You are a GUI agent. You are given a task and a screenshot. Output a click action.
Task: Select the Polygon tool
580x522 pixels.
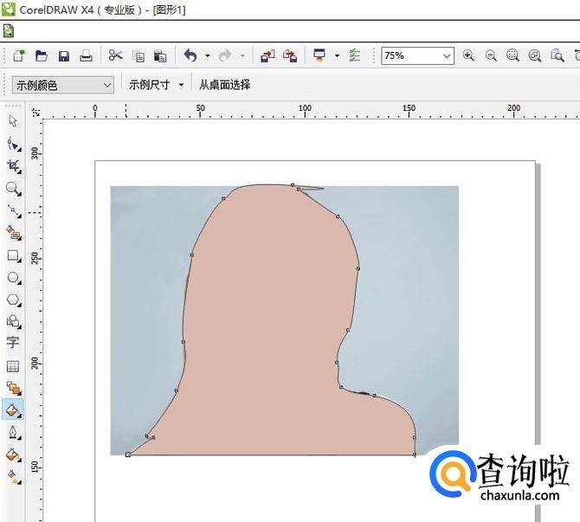point(14,300)
